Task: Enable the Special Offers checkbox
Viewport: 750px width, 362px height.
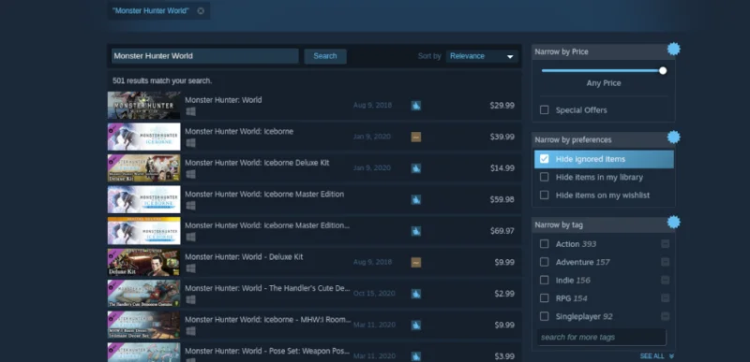Action: (x=545, y=110)
